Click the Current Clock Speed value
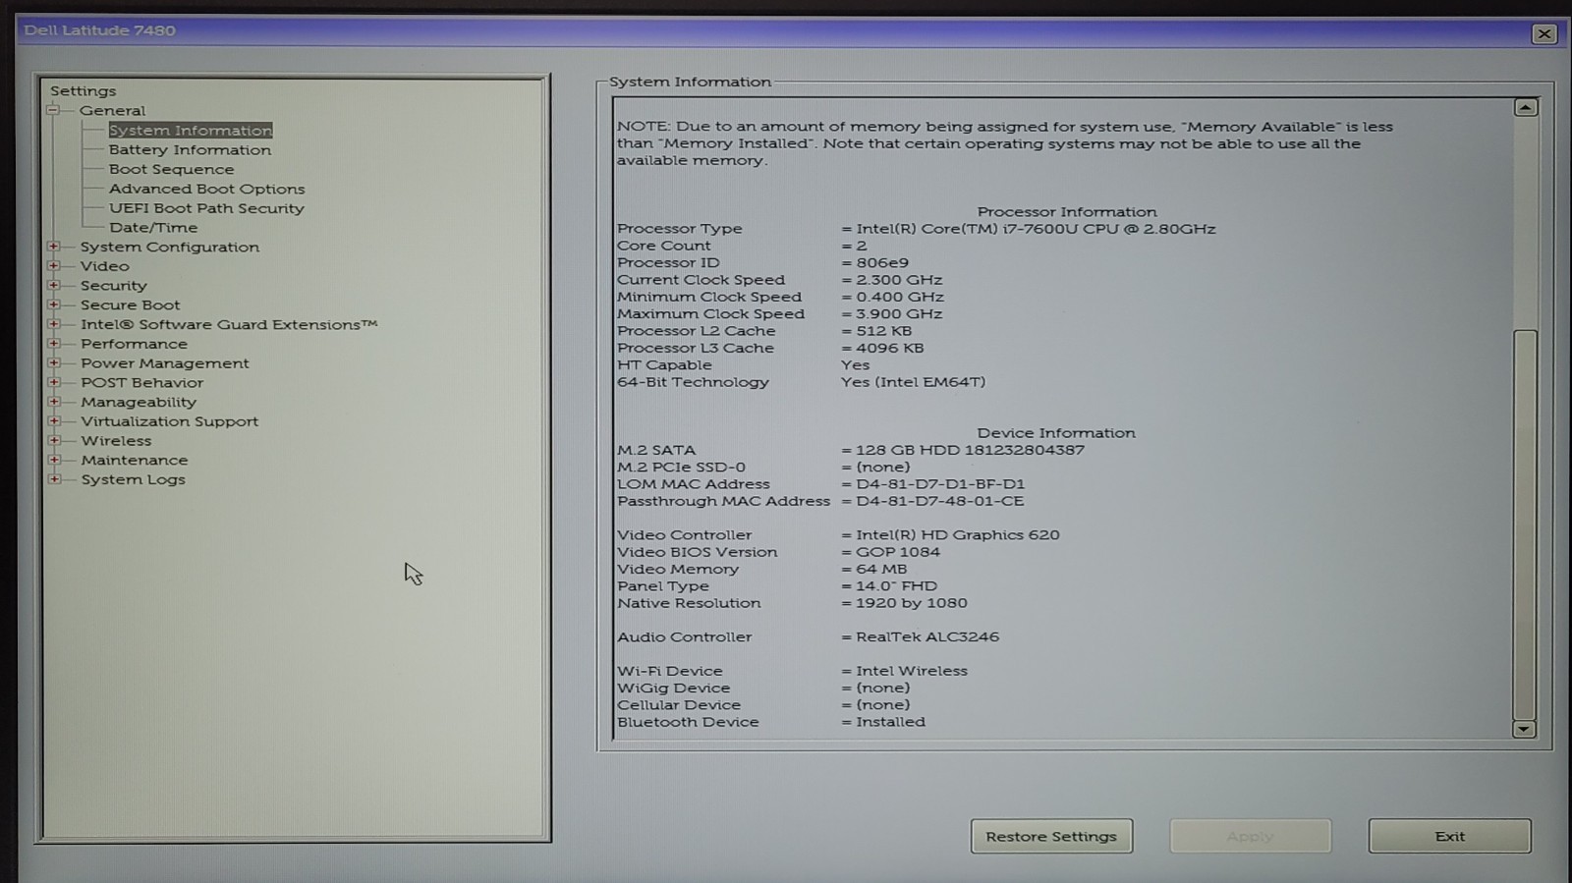 (899, 280)
